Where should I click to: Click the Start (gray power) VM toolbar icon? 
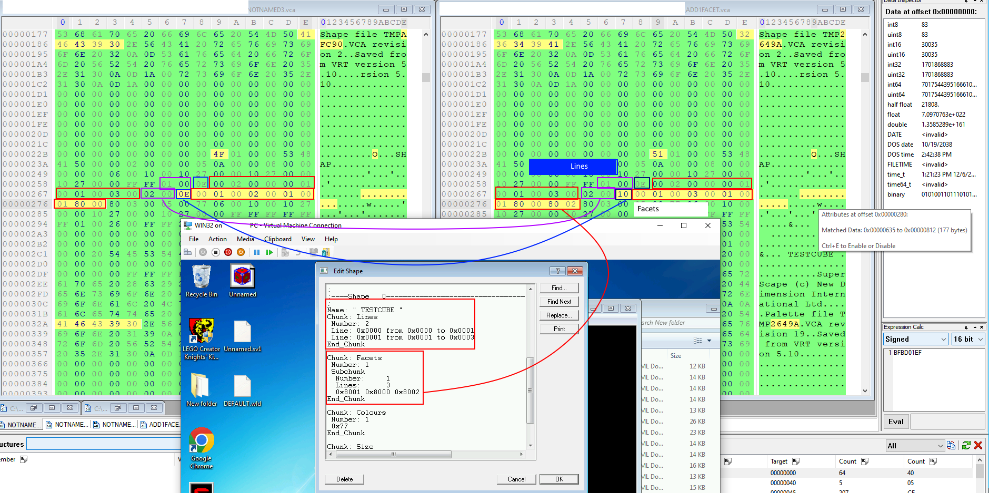click(203, 252)
